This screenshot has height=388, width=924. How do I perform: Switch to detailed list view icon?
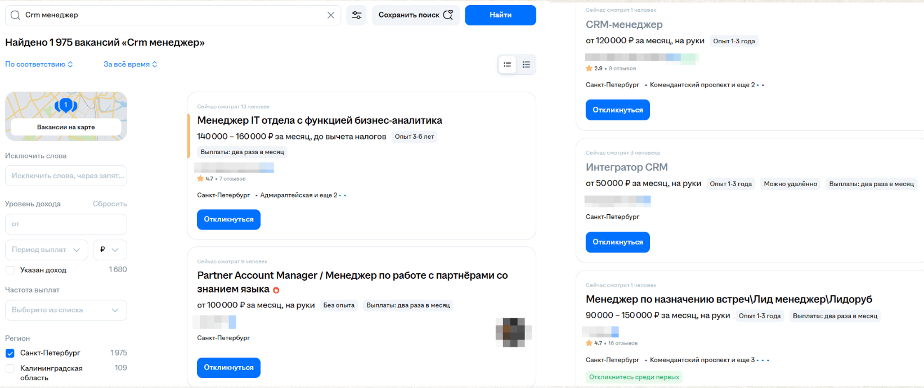(526, 65)
